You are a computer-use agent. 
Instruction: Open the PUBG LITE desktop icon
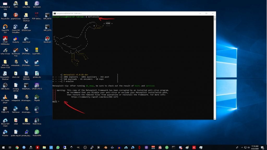[x=5, y=110]
